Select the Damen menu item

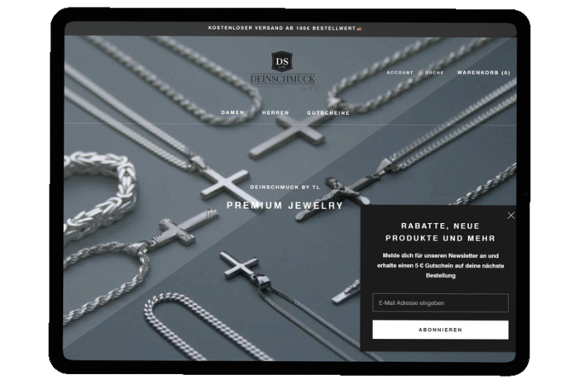[x=232, y=112]
